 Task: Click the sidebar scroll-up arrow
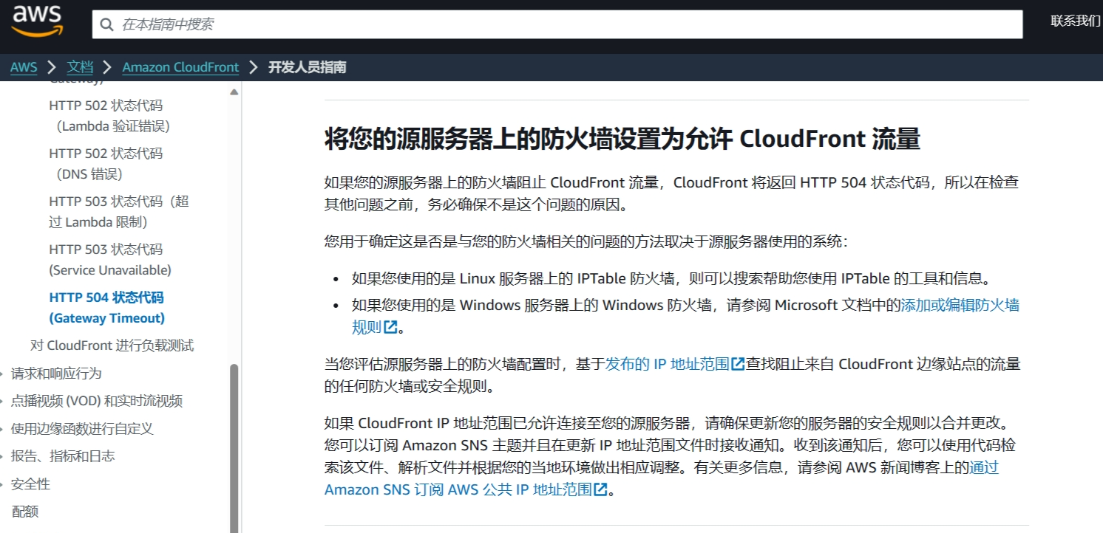pyautogui.click(x=234, y=92)
